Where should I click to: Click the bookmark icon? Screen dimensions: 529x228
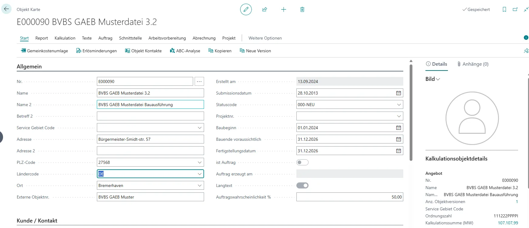tap(504, 9)
